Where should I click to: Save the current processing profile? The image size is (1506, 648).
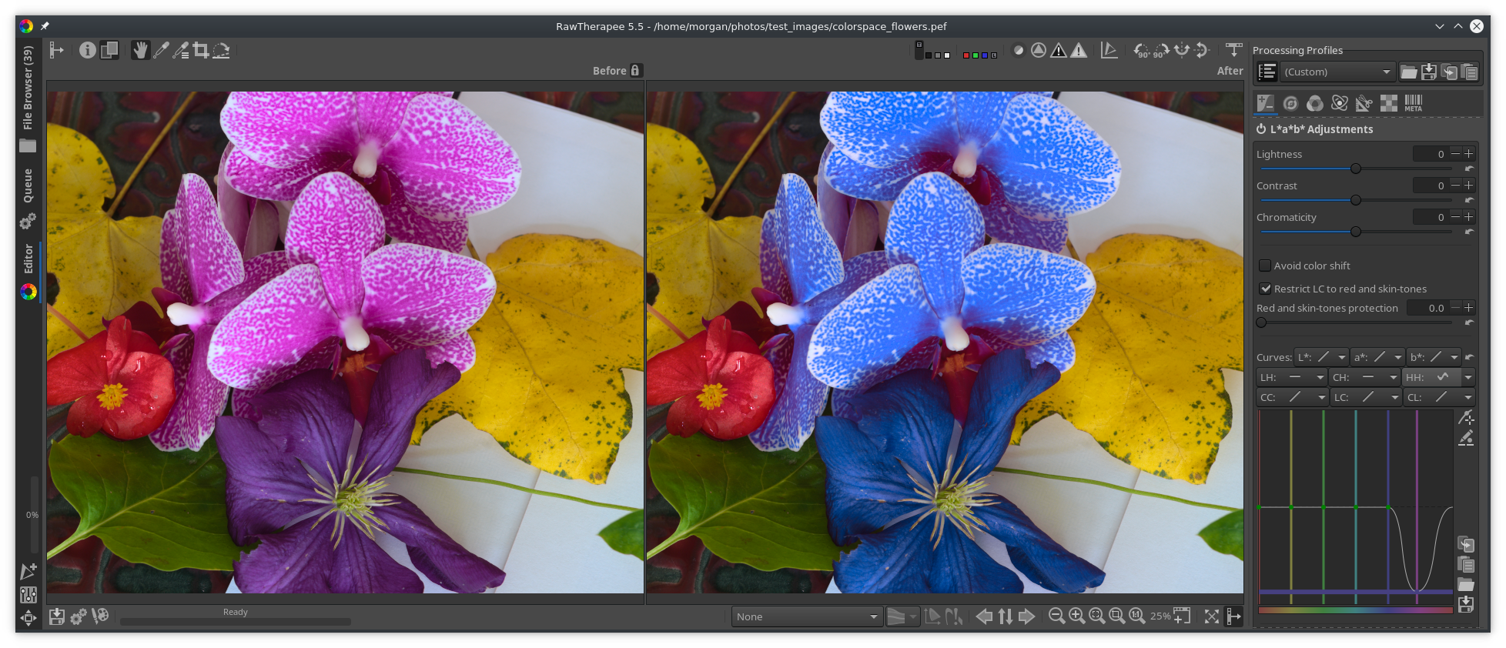tap(1429, 72)
